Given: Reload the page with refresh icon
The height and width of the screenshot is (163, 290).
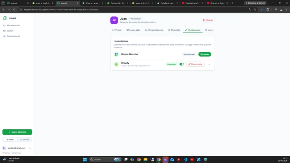Looking at the screenshot, I should (14, 9).
